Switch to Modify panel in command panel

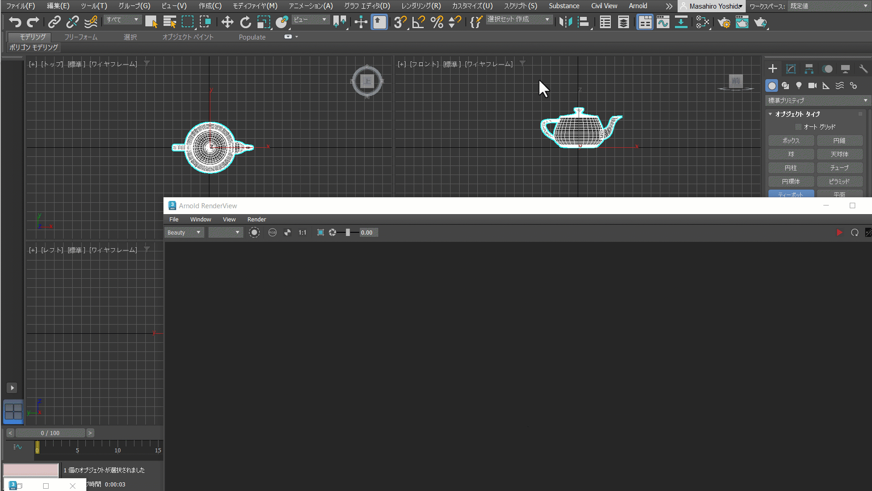(x=791, y=69)
